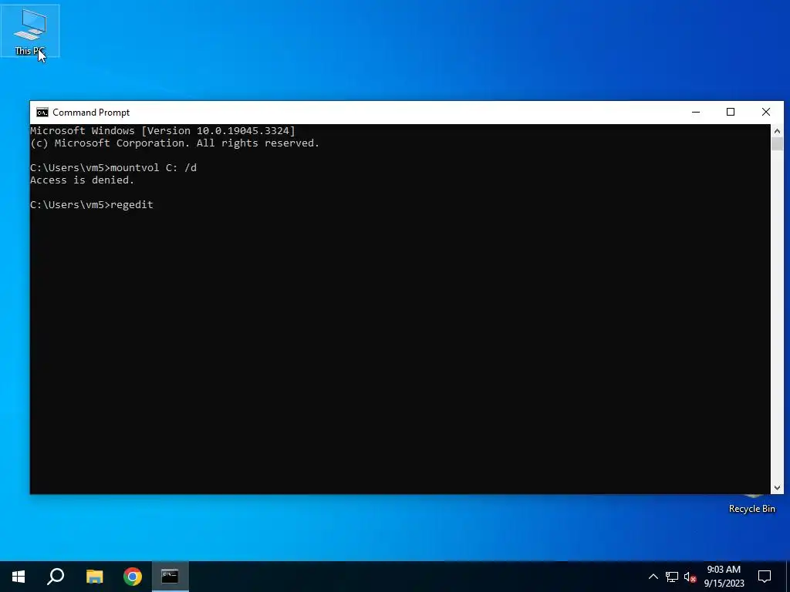Minimize the Command Prompt window
Viewport: 790px width, 592px height.
pyautogui.click(x=696, y=113)
